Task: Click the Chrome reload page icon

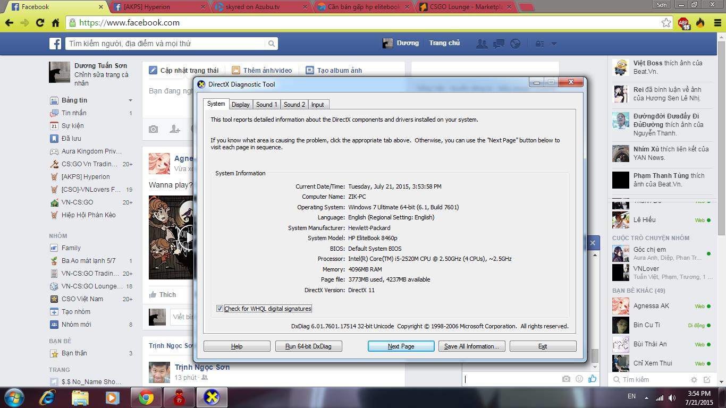Action: click(40, 23)
